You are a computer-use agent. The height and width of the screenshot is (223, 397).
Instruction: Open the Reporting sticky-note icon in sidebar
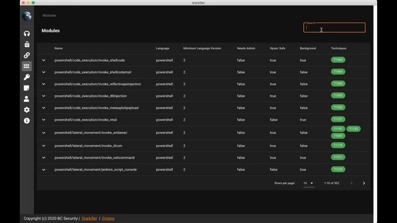27,88
